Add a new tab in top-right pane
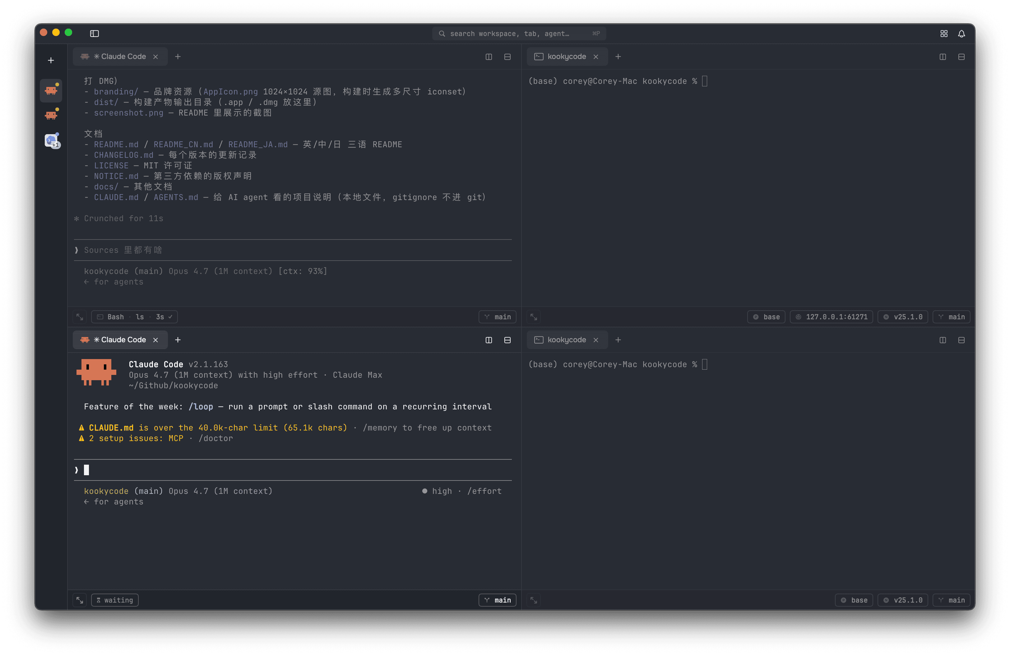The height and width of the screenshot is (656, 1010). click(x=618, y=57)
